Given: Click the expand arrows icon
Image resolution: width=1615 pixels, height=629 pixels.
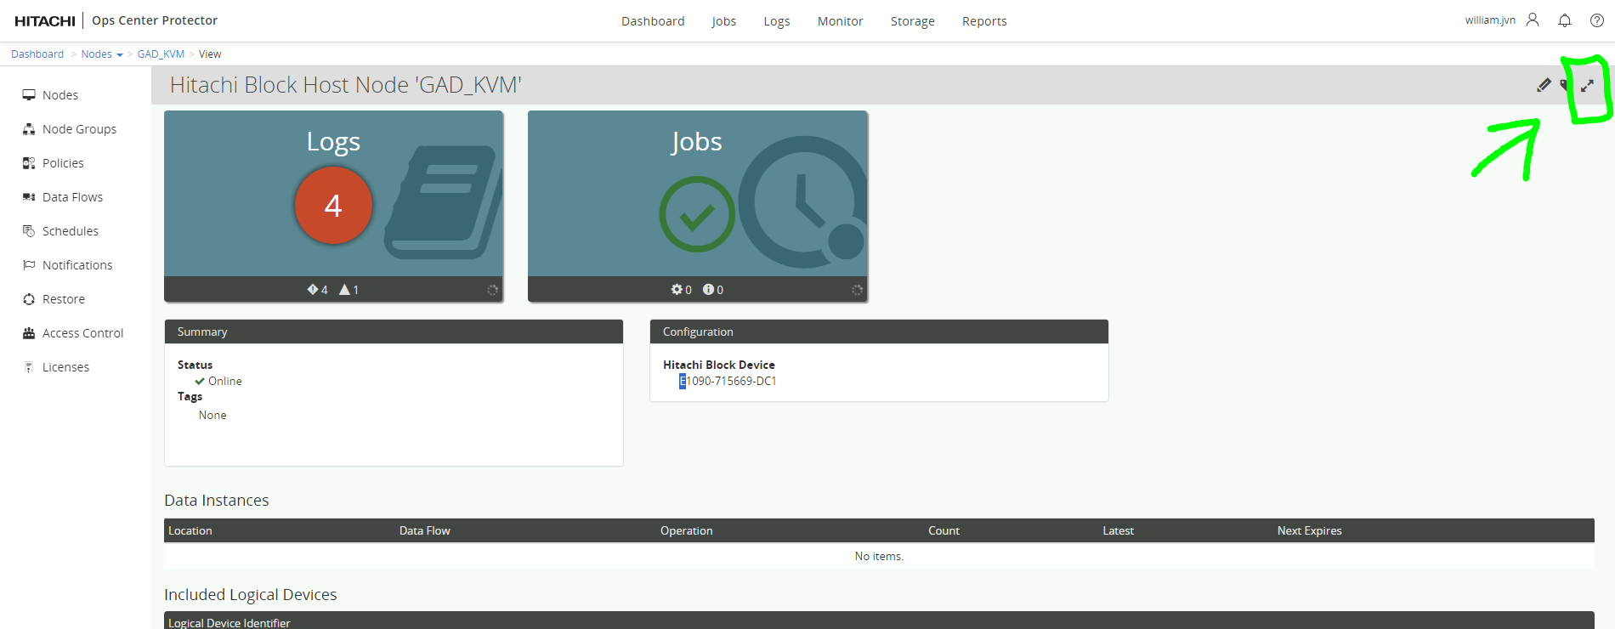Looking at the screenshot, I should [1587, 86].
